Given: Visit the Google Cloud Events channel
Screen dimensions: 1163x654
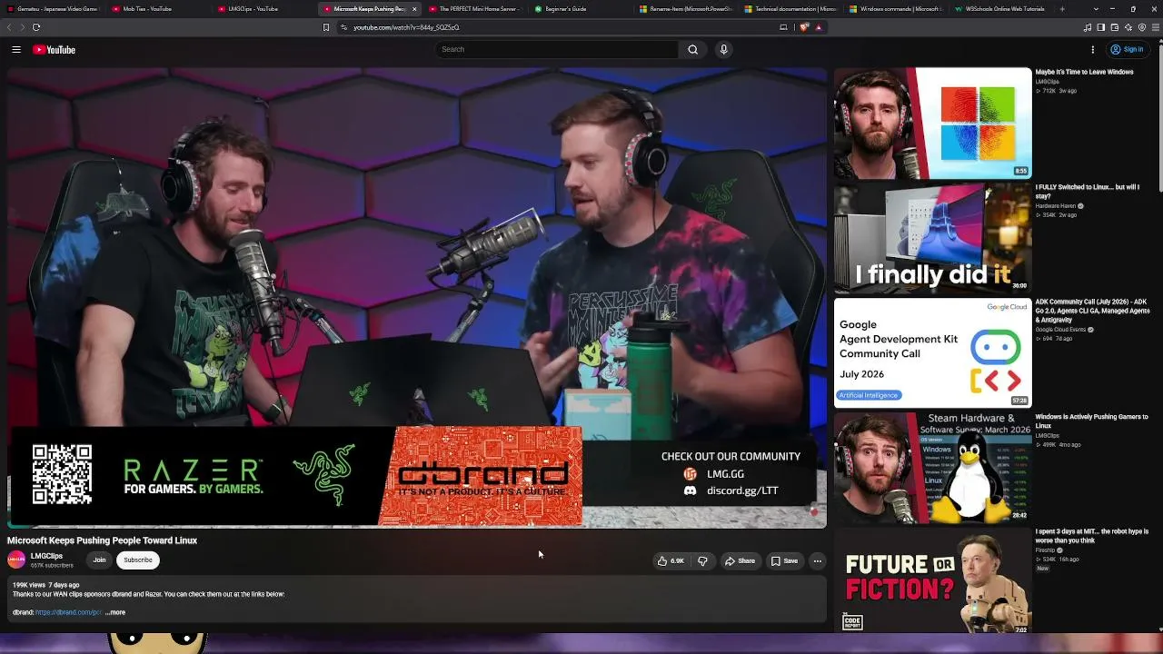Looking at the screenshot, I should click(x=1060, y=330).
